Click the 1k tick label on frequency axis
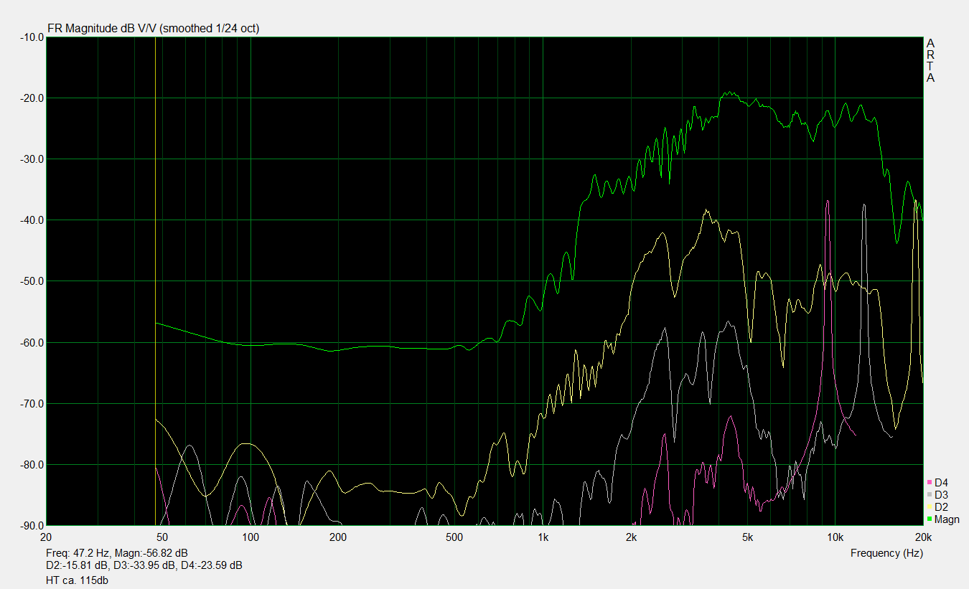Screen dimensions: 969x589 click(543, 537)
